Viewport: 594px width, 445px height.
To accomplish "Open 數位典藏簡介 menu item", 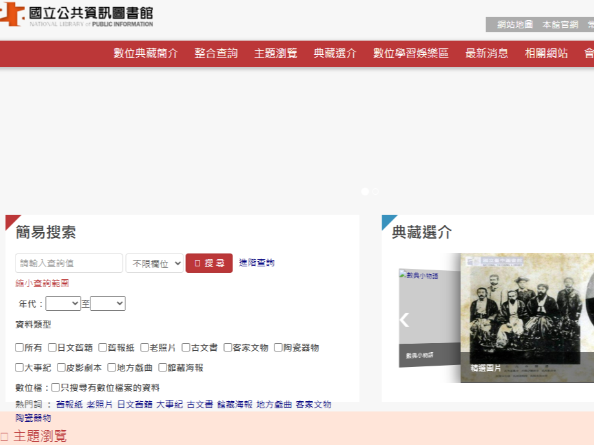I will point(146,54).
